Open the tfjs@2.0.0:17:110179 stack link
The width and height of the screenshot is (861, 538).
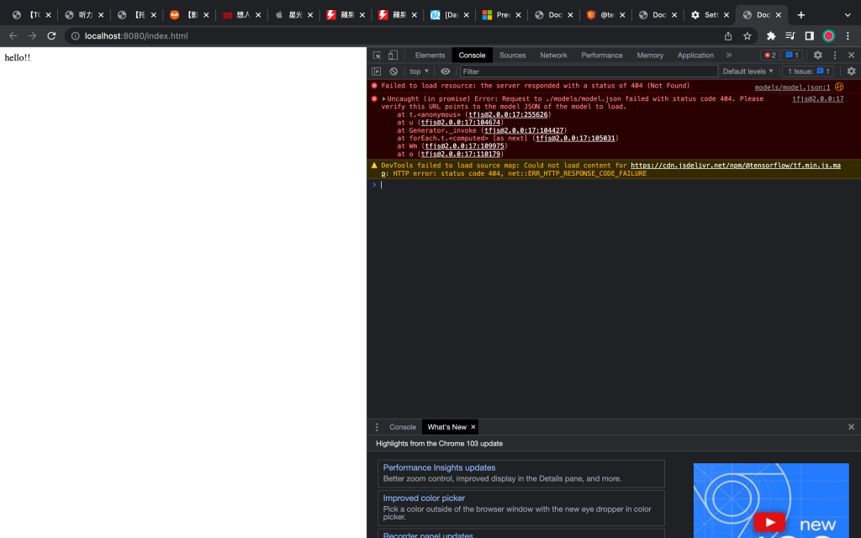461,155
